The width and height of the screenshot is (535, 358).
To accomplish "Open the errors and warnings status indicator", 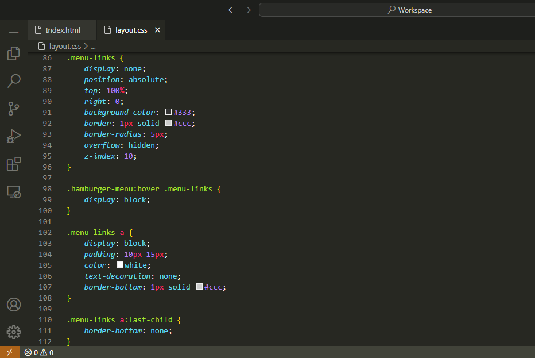I will click(39, 352).
